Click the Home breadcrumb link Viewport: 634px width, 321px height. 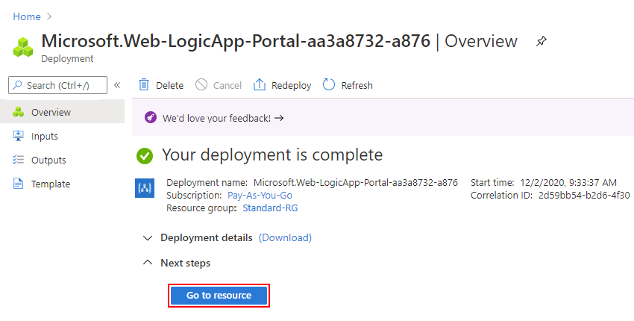pos(27,16)
